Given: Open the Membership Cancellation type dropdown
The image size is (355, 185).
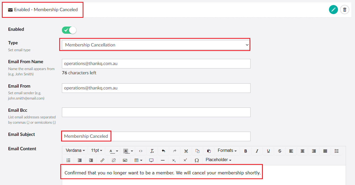Looking at the screenshot, I should (155, 45).
